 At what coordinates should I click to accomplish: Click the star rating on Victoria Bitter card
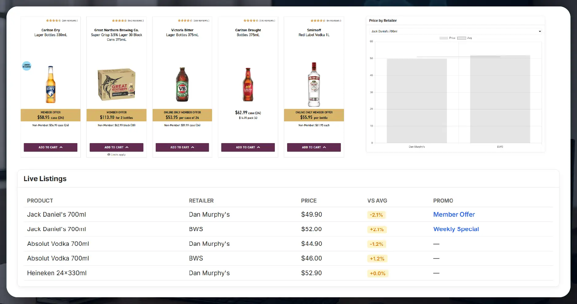coord(185,21)
